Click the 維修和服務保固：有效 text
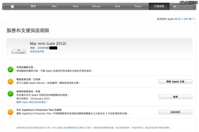The height and width of the screenshot is (132, 199). coord(28,91)
